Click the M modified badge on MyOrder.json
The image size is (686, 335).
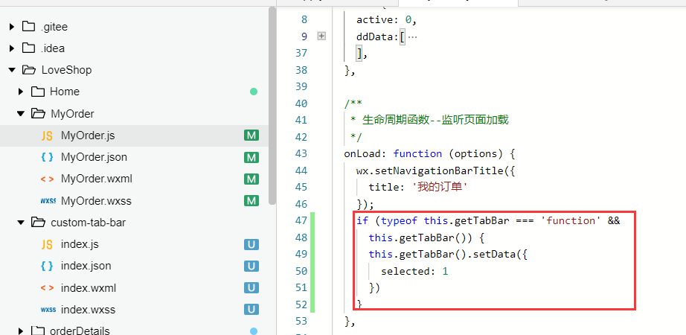click(x=251, y=157)
